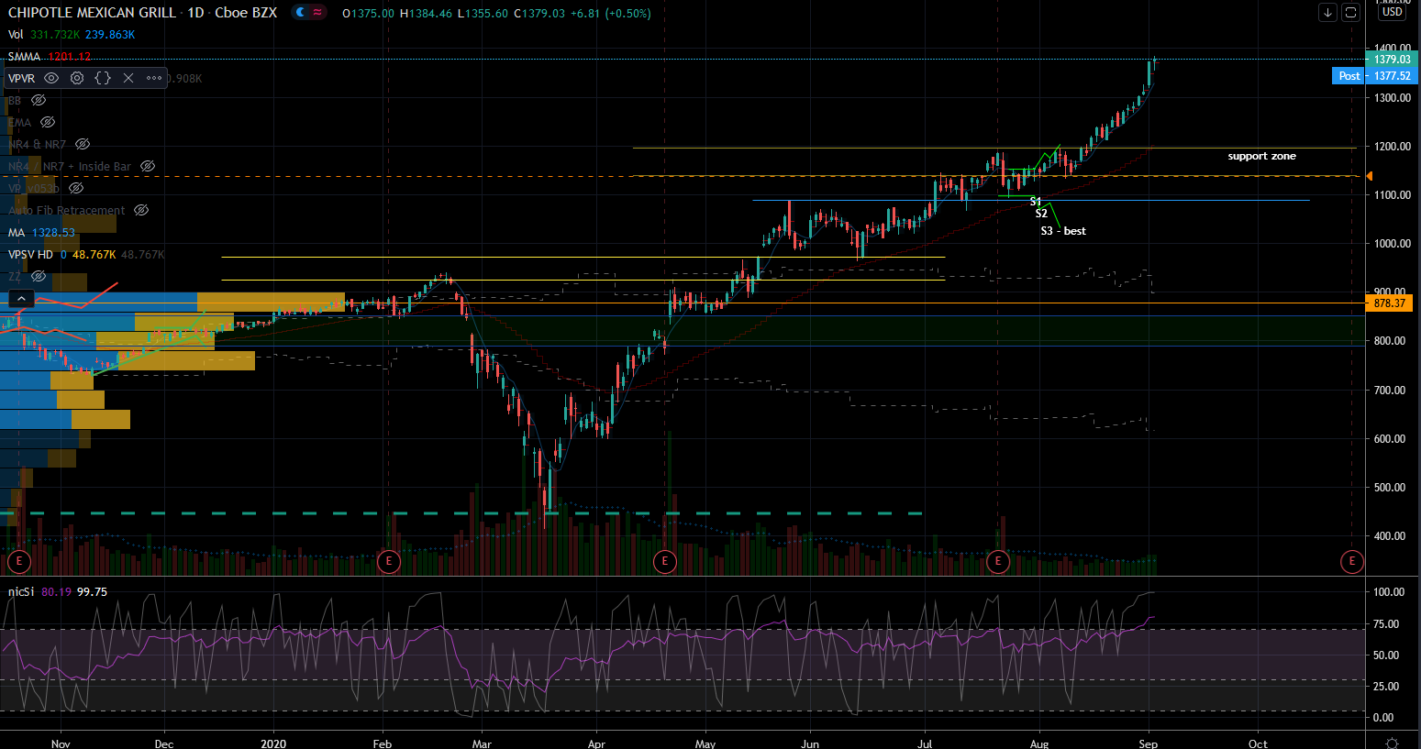Click the Cboe BZX exchange label
Screen dimensions: 1421x749
[246, 13]
